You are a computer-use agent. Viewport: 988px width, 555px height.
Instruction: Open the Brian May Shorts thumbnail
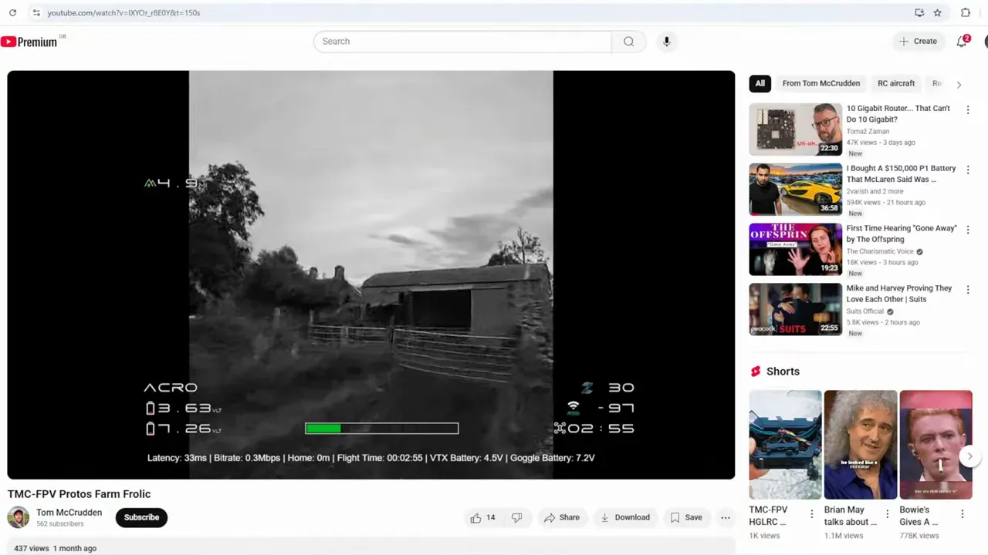coord(860,445)
